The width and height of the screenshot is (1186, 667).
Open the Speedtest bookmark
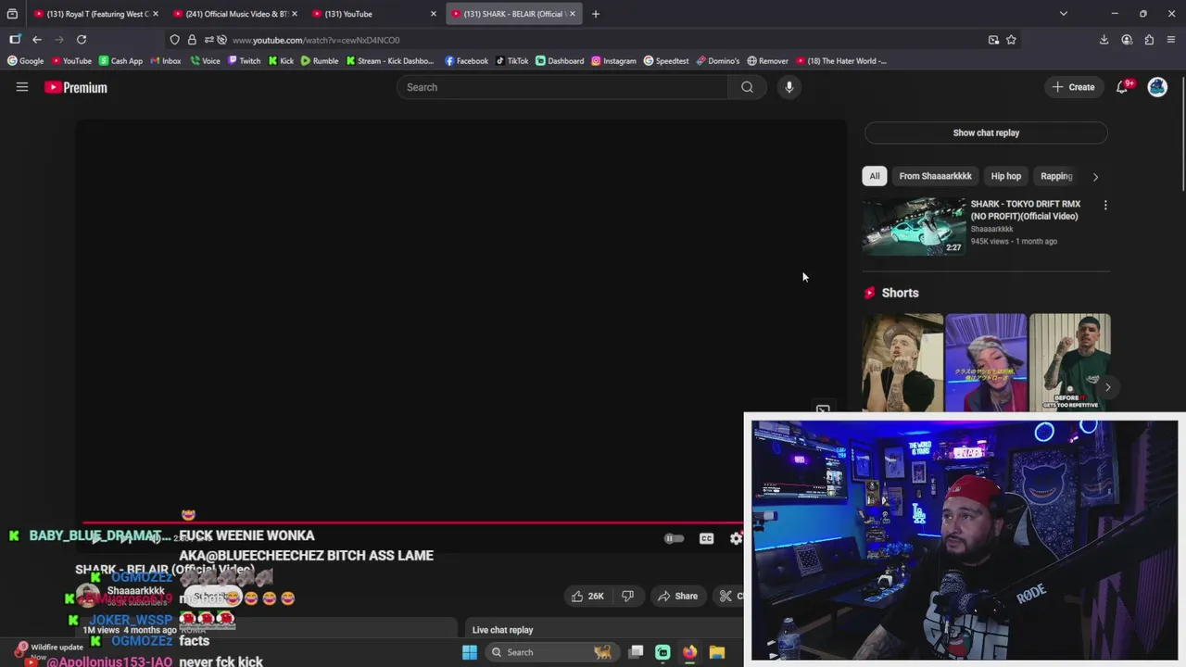(666, 61)
